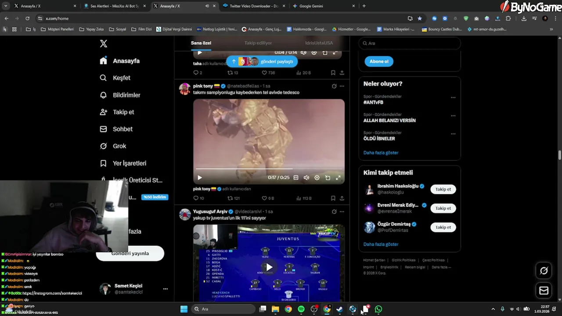The width and height of the screenshot is (562, 316).
Task: Play the pink tony video
Action: [200, 178]
